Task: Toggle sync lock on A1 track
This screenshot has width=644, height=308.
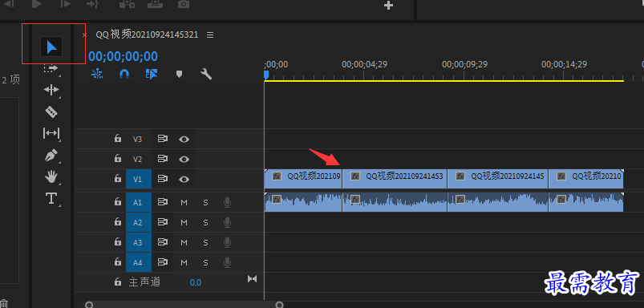Action: click(x=163, y=202)
